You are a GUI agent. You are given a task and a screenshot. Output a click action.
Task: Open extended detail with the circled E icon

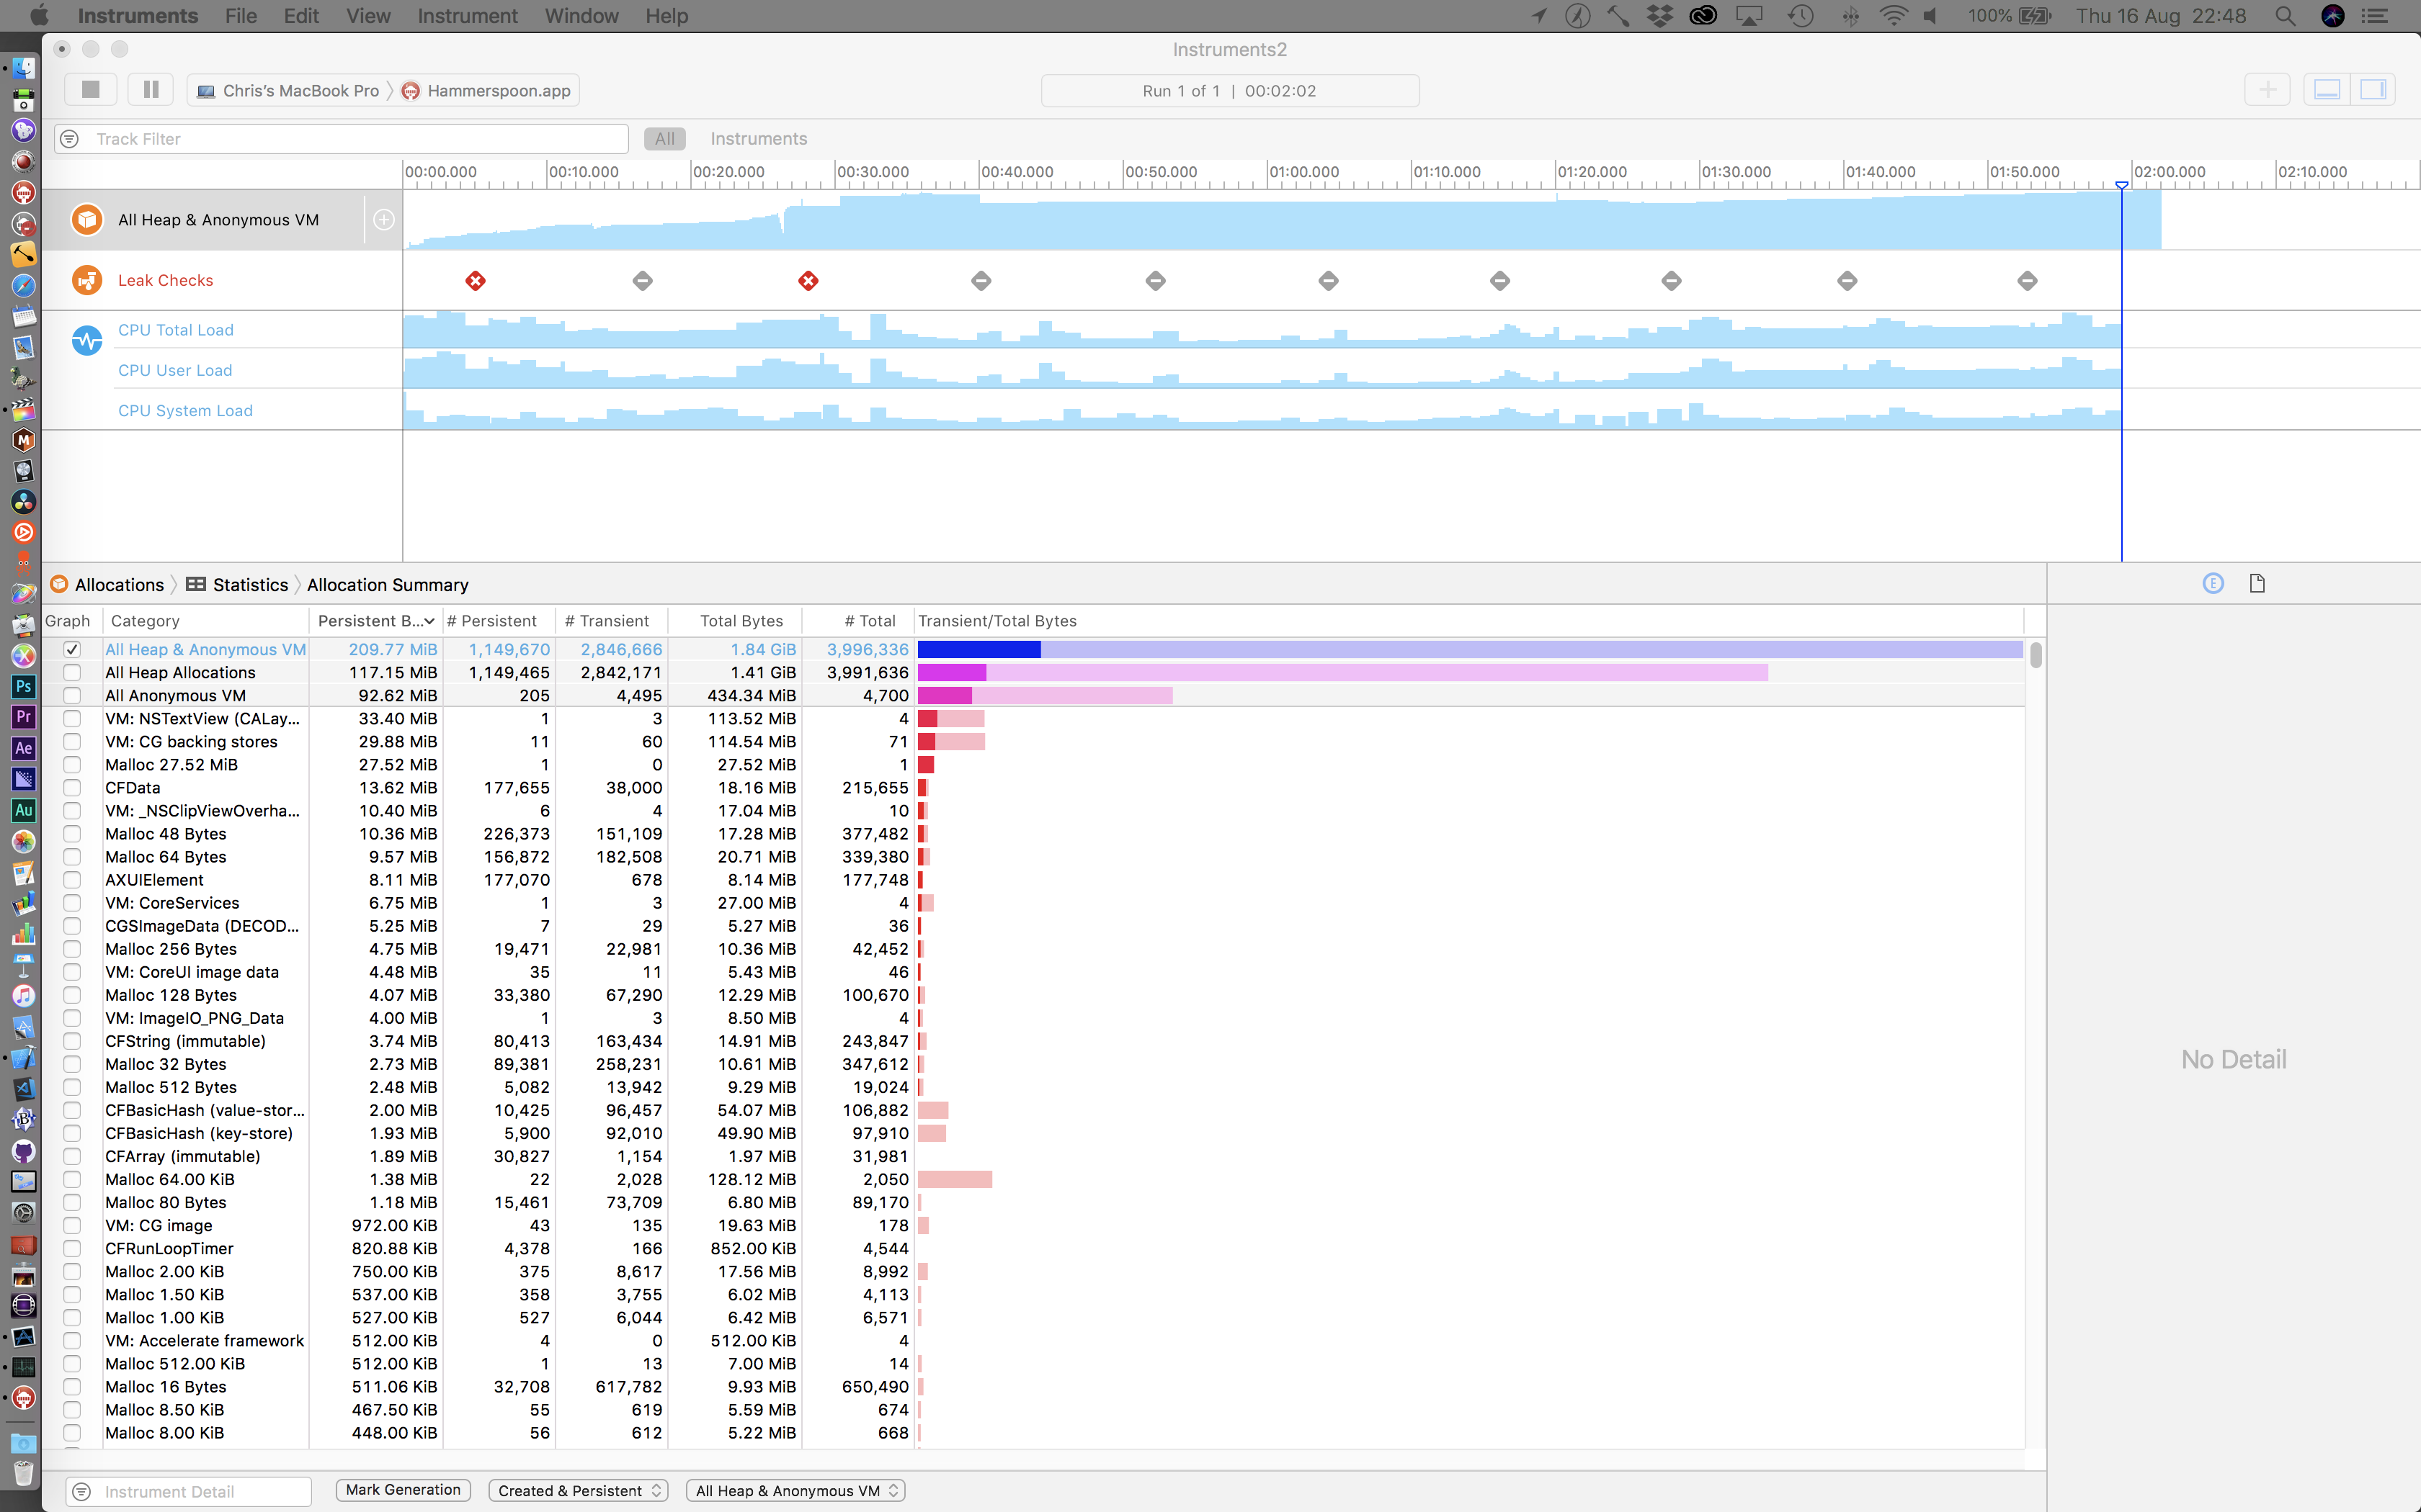2212,583
